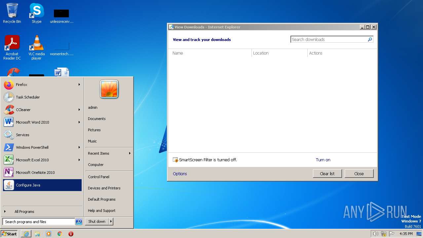Click the Microsoft Excel 2010 icon
The width and height of the screenshot is (423, 238).
click(9, 160)
